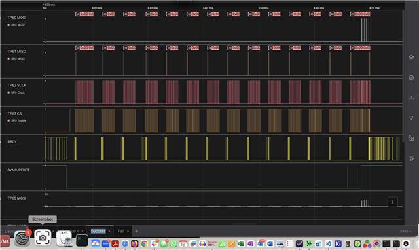Close the Fail session tab
419x250 pixels.
[128, 231]
